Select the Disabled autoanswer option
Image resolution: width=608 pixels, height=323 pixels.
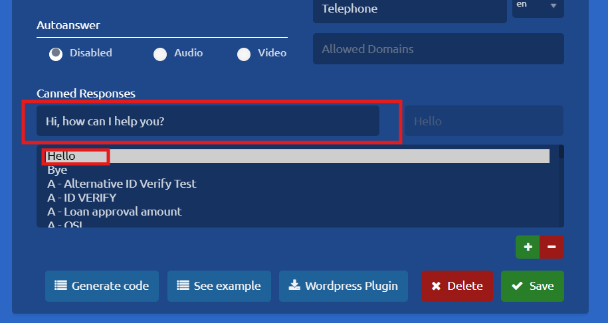(56, 54)
